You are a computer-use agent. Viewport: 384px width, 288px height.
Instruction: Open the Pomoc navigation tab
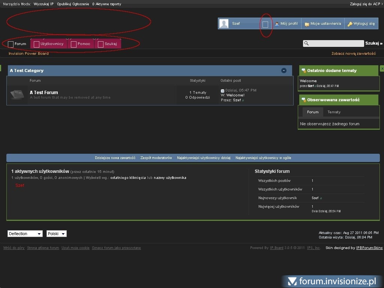pos(81,44)
